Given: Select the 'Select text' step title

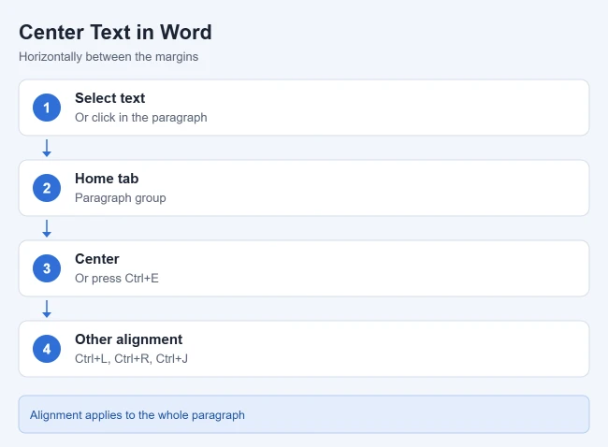Looking at the screenshot, I should (109, 98).
